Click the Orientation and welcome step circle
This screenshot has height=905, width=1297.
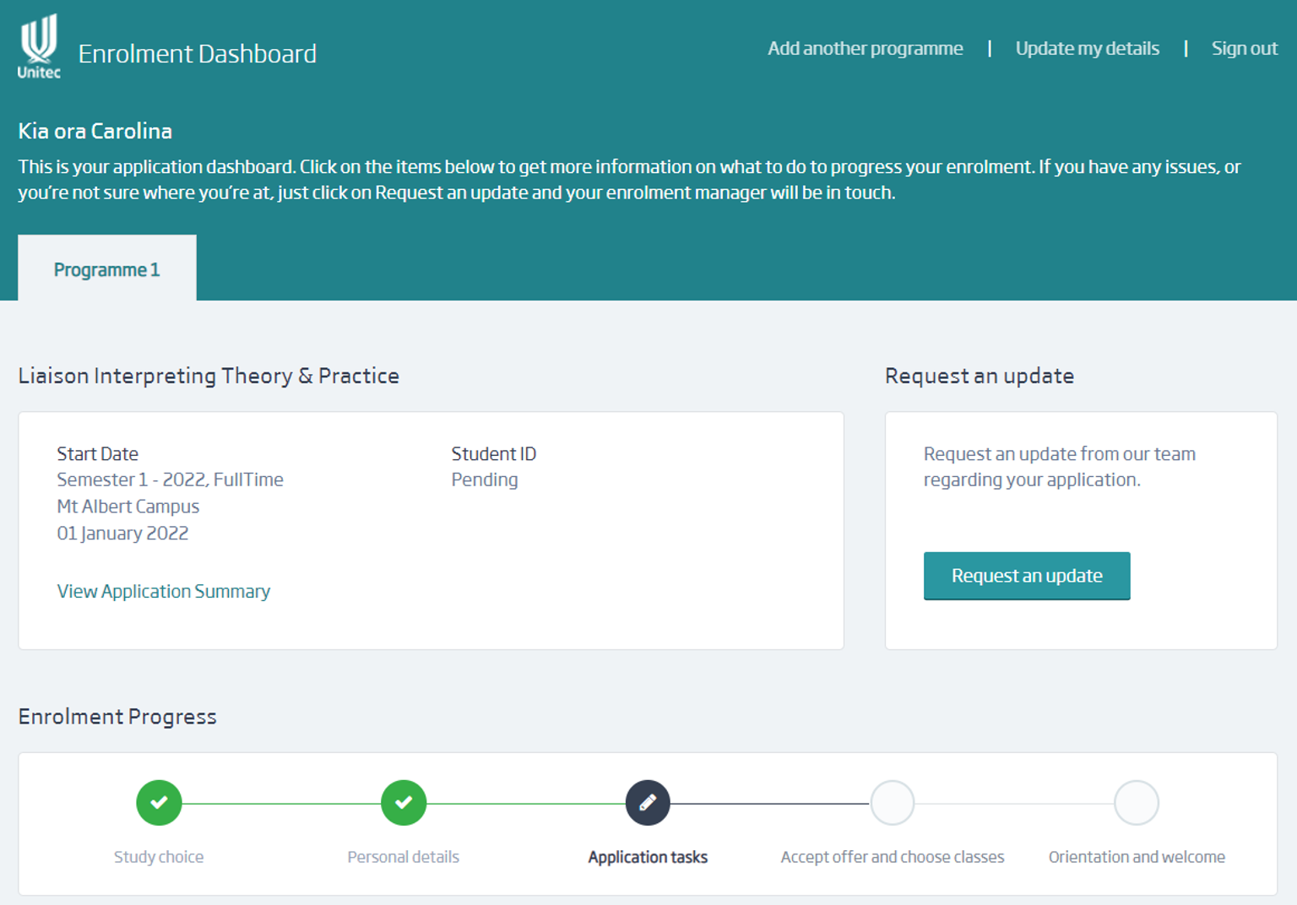[x=1137, y=803]
